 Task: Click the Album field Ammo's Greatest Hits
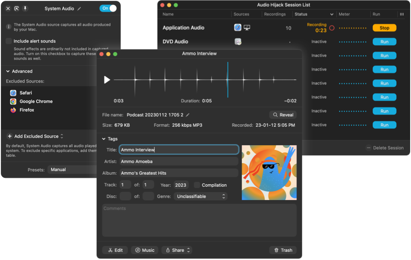click(x=179, y=173)
